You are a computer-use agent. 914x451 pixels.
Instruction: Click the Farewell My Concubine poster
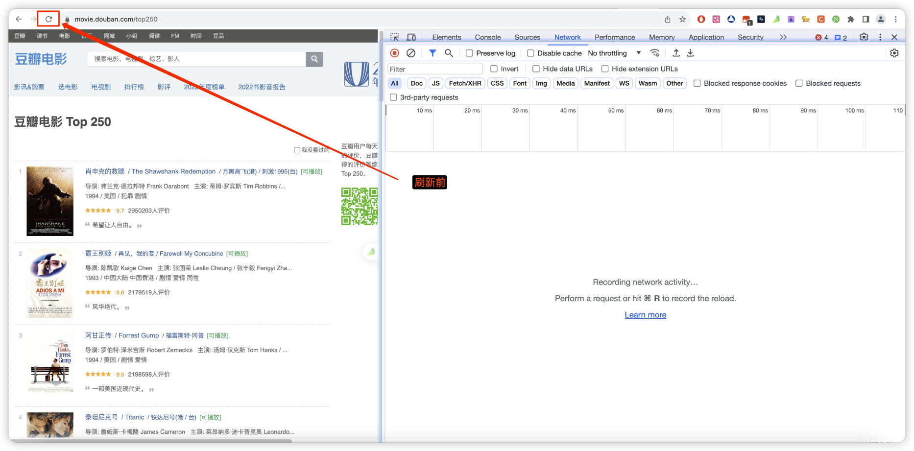(50, 284)
